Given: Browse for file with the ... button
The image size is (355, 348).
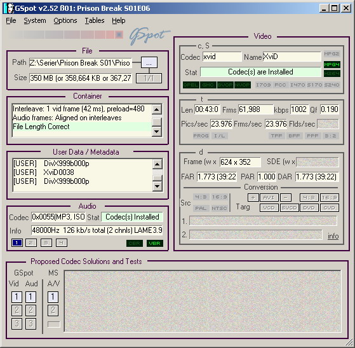Looking at the screenshot, I should (149, 62).
